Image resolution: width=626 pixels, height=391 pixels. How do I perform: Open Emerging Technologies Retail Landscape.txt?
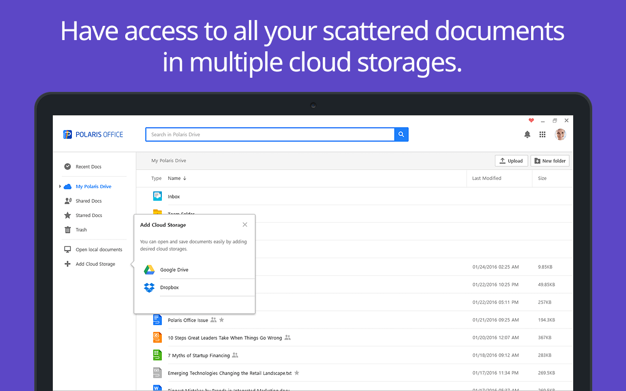[x=230, y=373]
